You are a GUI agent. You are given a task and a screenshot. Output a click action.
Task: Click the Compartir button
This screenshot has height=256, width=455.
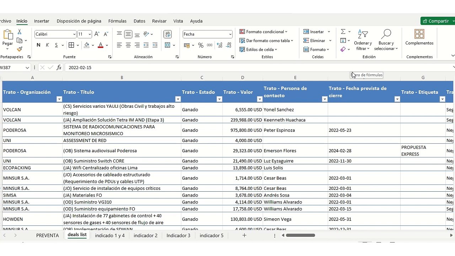coord(438,21)
